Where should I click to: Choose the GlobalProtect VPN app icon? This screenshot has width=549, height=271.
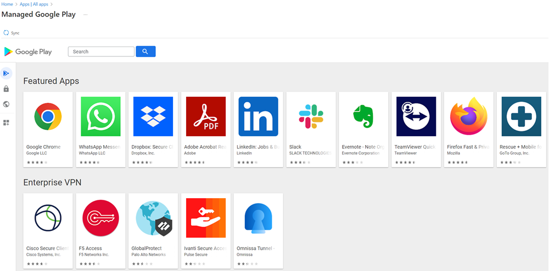click(x=153, y=218)
